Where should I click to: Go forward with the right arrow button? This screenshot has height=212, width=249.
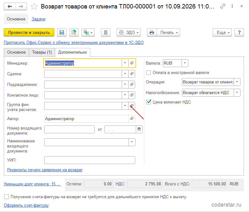coord(21,7)
